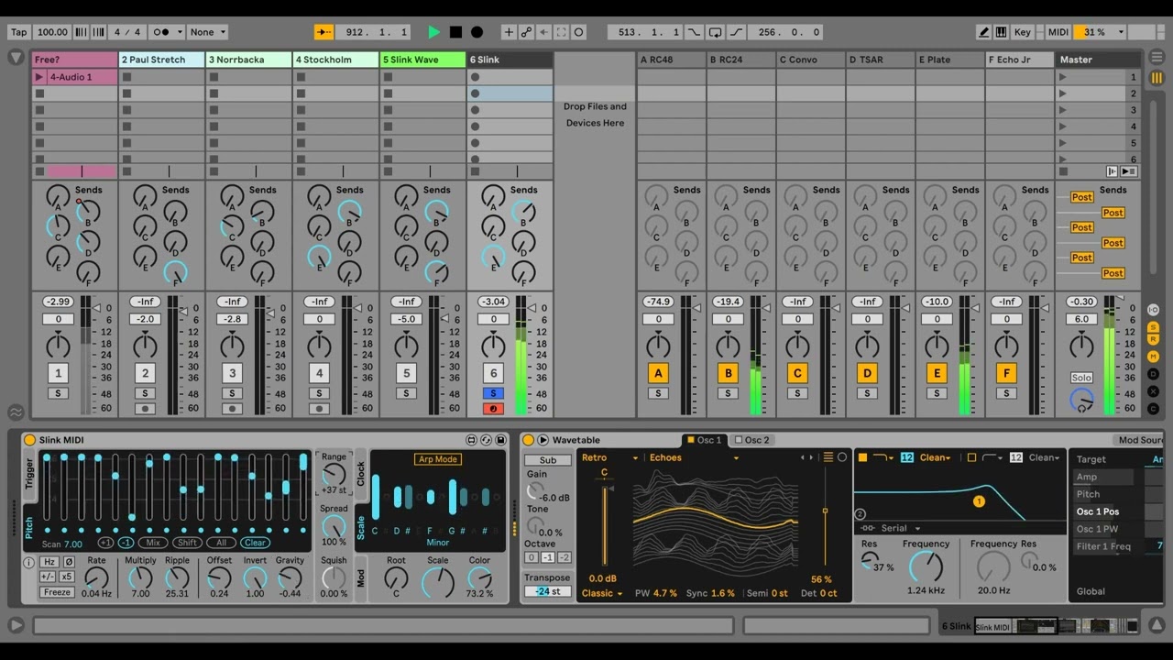Screen dimensions: 1173x660
Task: Save the Slink MIDI device preset
Action: (x=500, y=440)
